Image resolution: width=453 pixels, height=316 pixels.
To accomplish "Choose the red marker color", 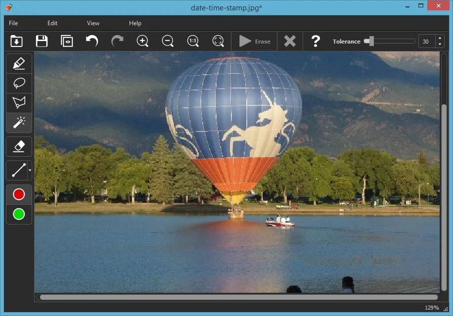I will 19,195.
